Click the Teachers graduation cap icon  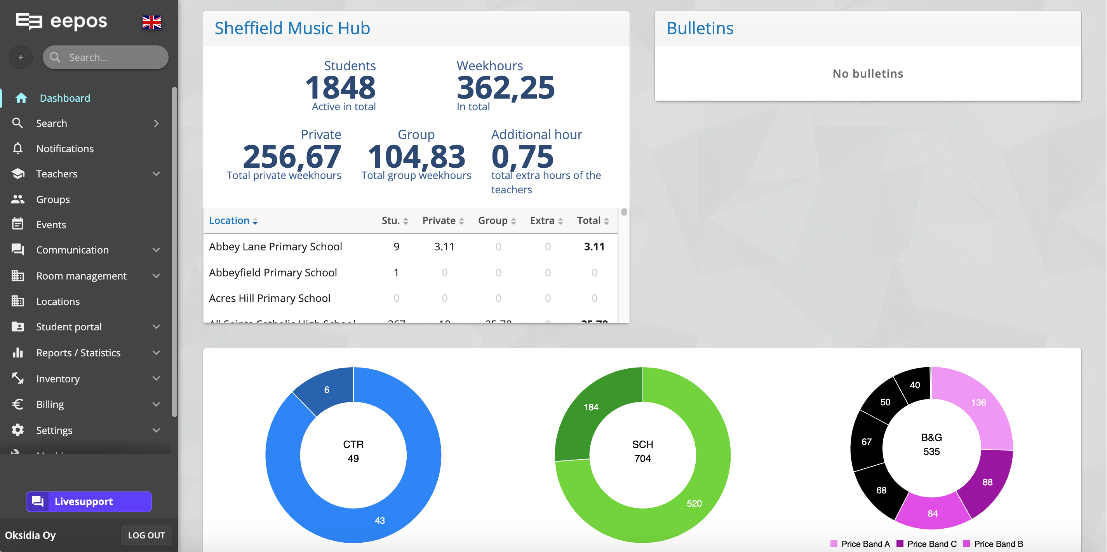17,174
